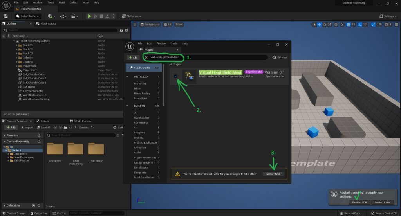Click the Outliner new folder icon
This screenshot has width=401, height=216.
point(121,30)
